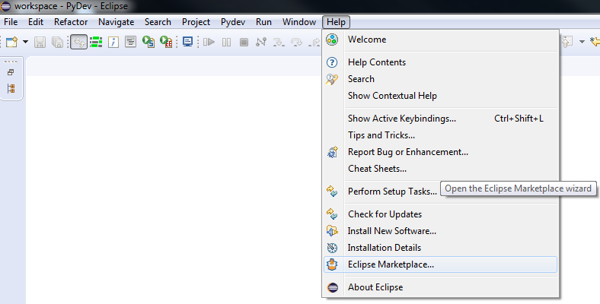Image resolution: width=600 pixels, height=304 pixels.
Task: Open the Navigate menu
Action: click(x=116, y=22)
